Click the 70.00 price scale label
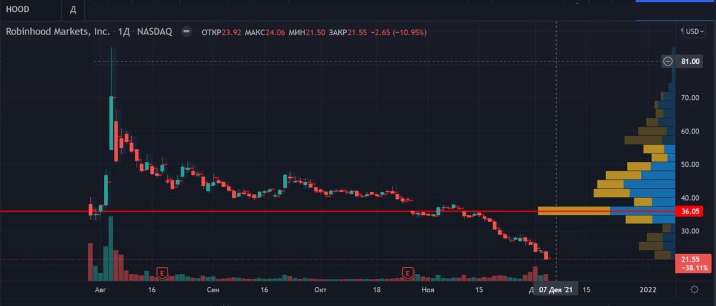 (691, 97)
